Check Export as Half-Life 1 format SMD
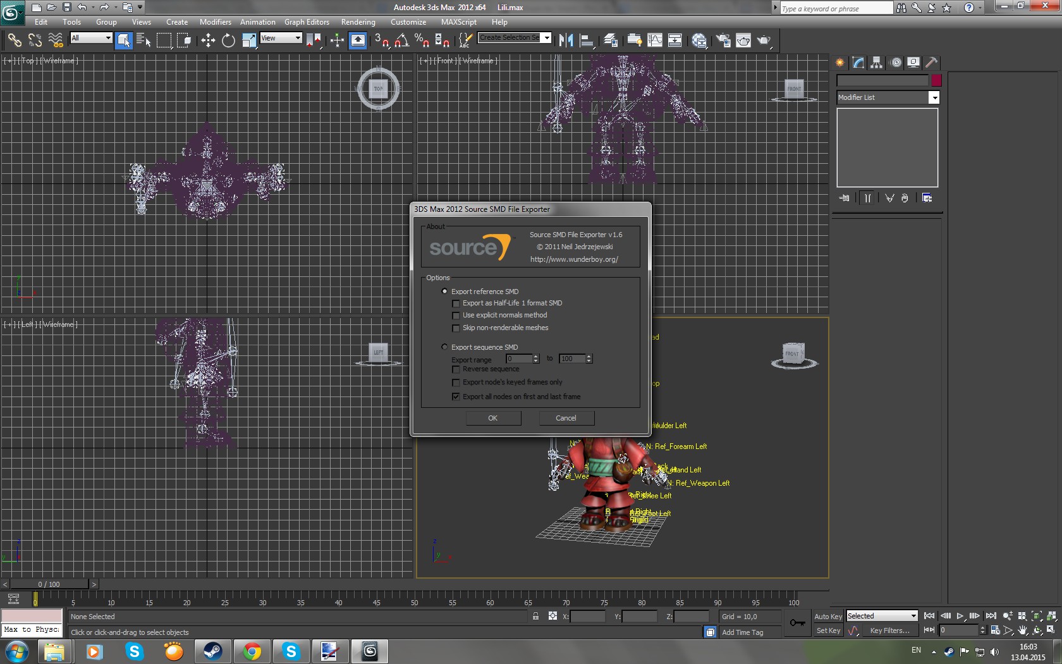The width and height of the screenshot is (1062, 664). coord(456,304)
